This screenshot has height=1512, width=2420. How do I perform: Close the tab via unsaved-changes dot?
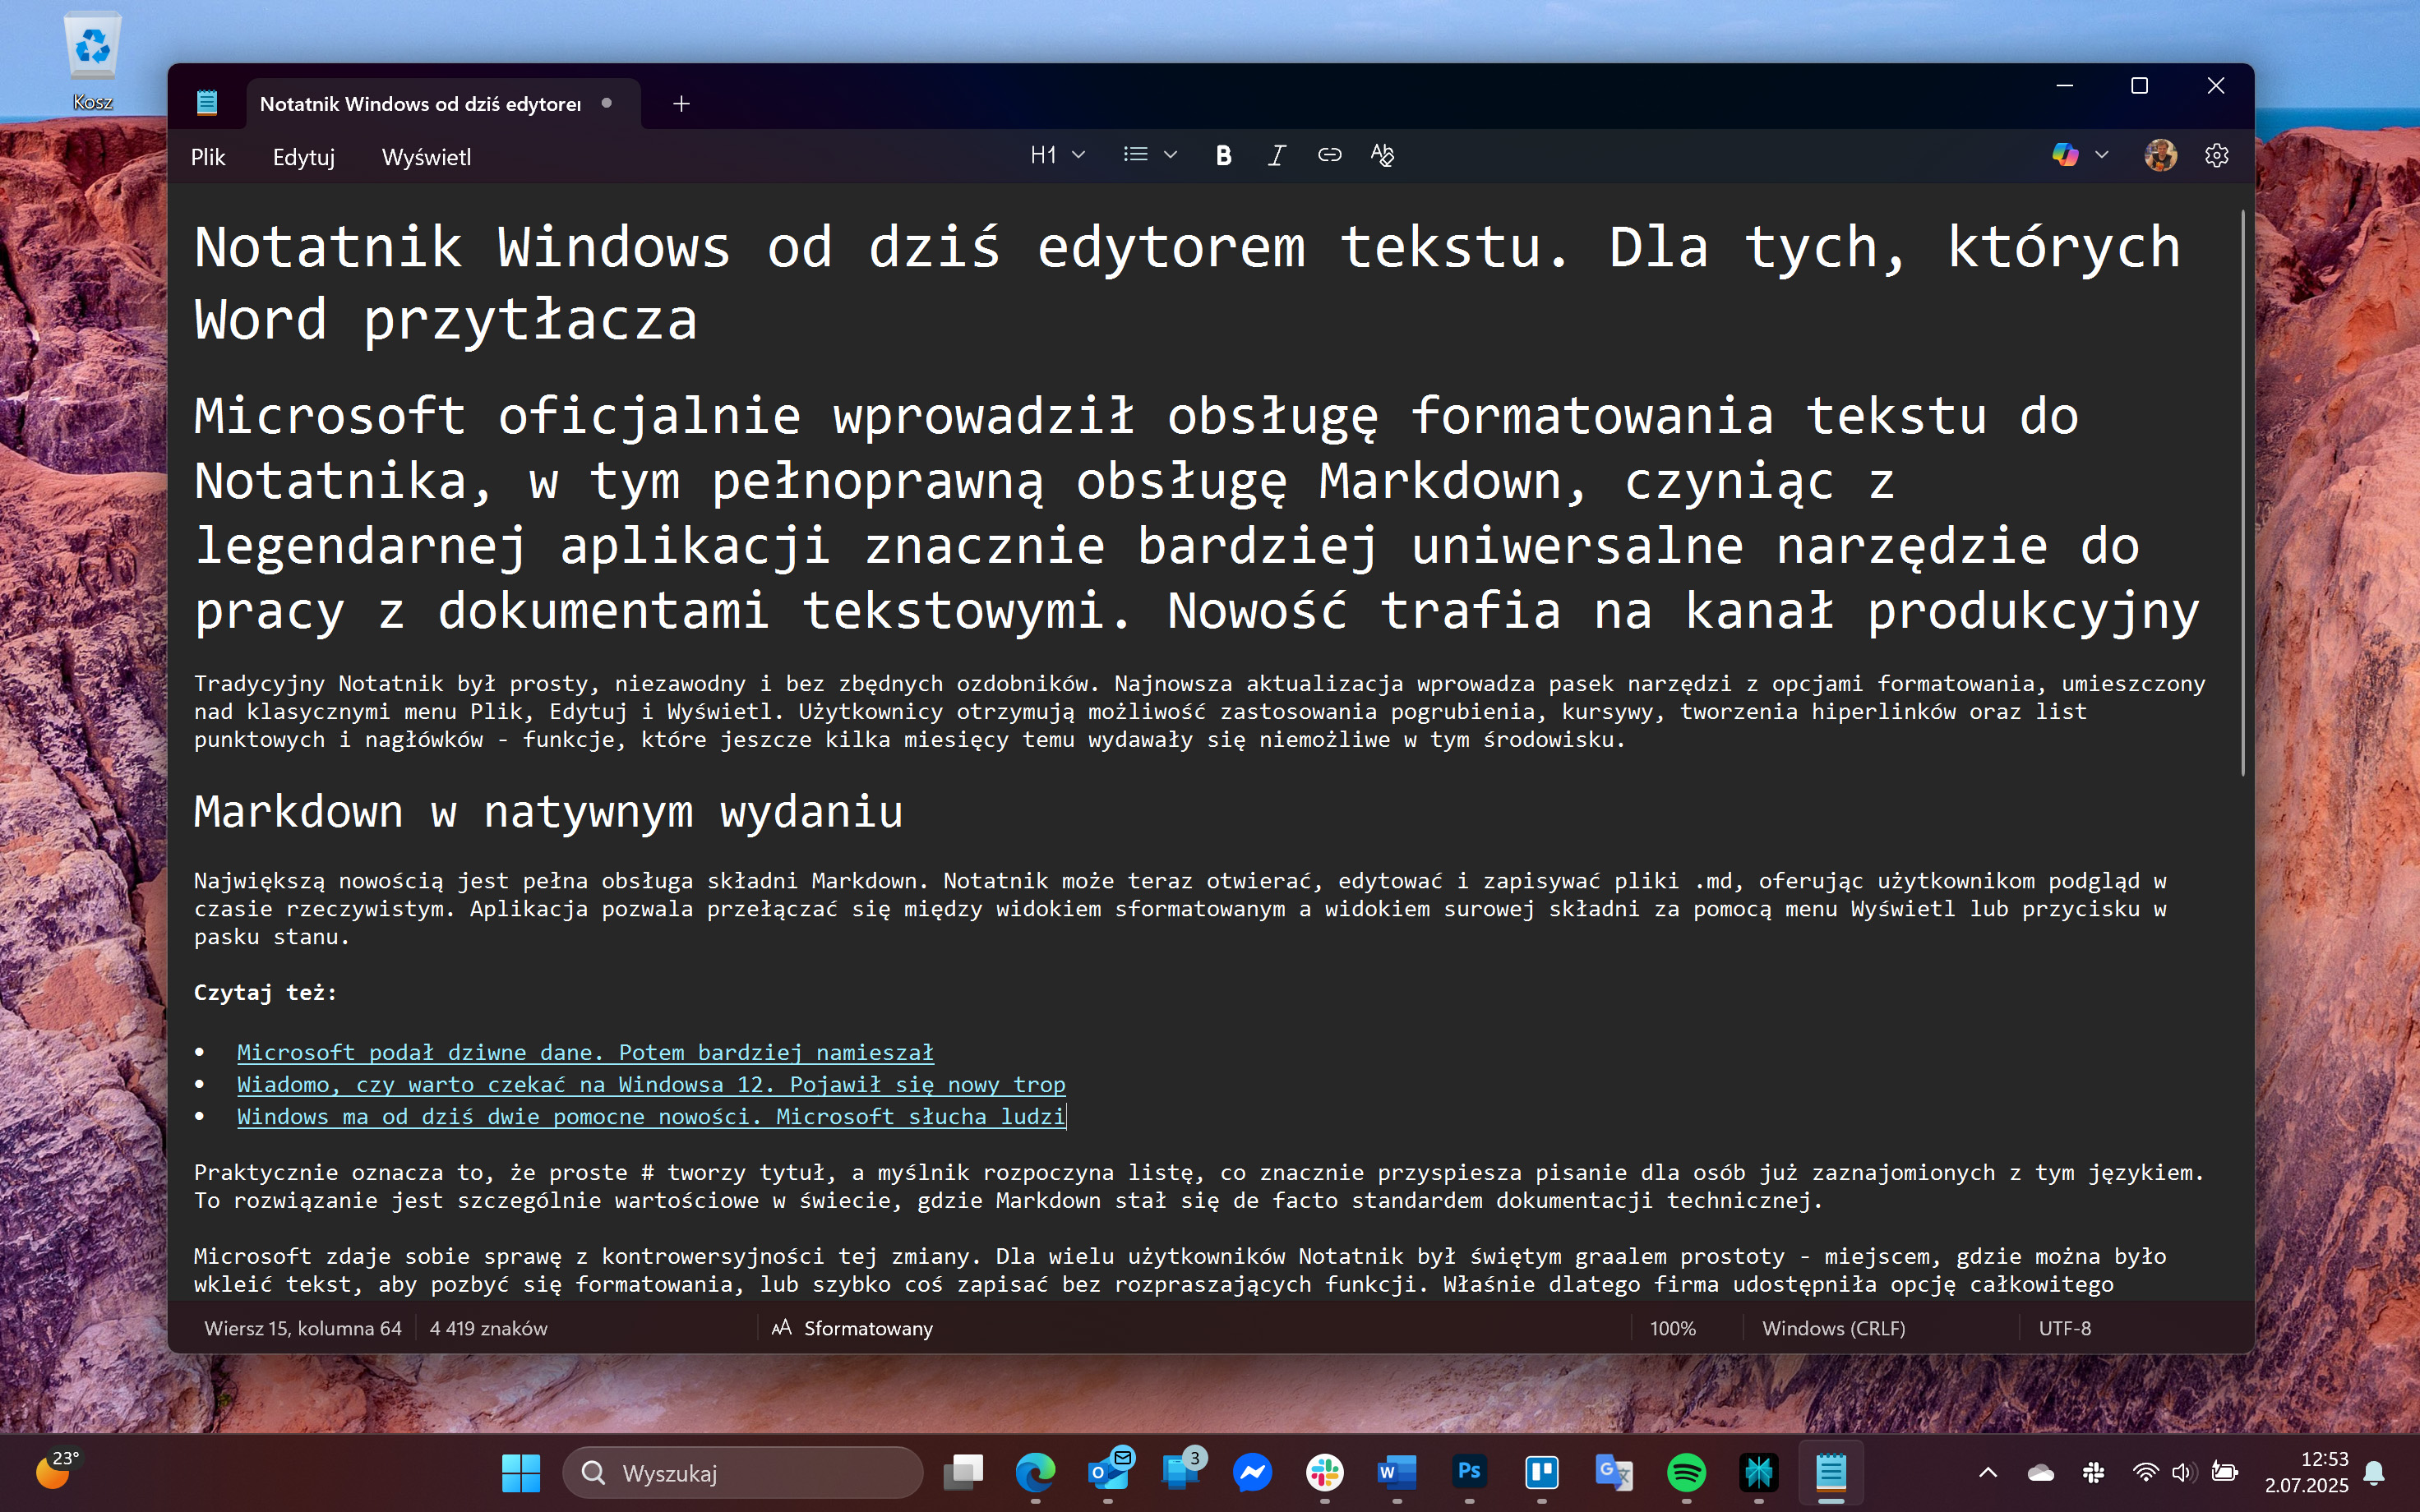coord(606,103)
